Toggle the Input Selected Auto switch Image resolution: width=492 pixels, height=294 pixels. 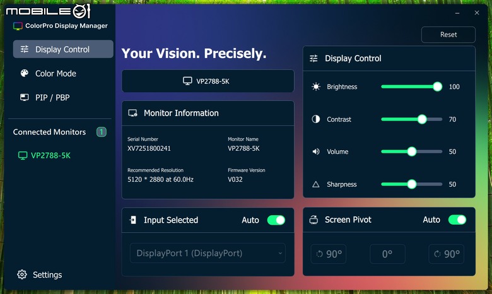click(276, 220)
